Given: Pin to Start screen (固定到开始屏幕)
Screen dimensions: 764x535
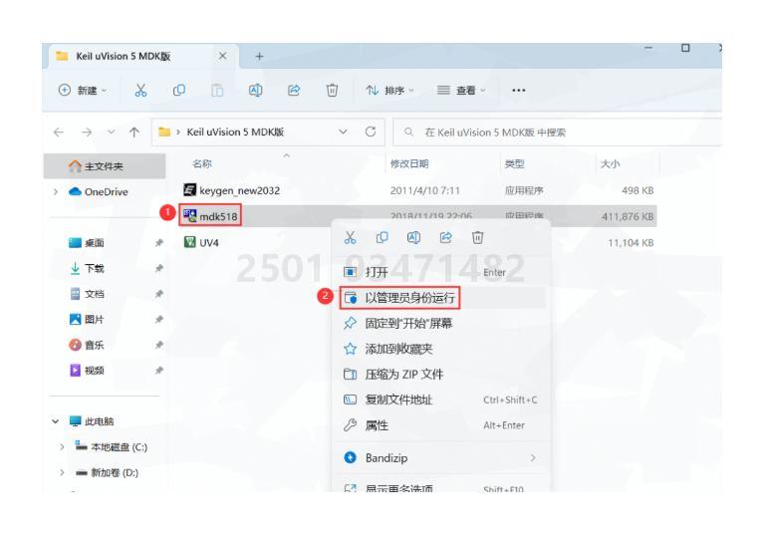Looking at the screenshot, I should 441,323.
